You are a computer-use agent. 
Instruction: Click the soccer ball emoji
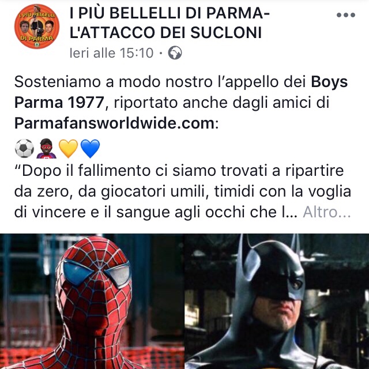click(x=24, y=149)
